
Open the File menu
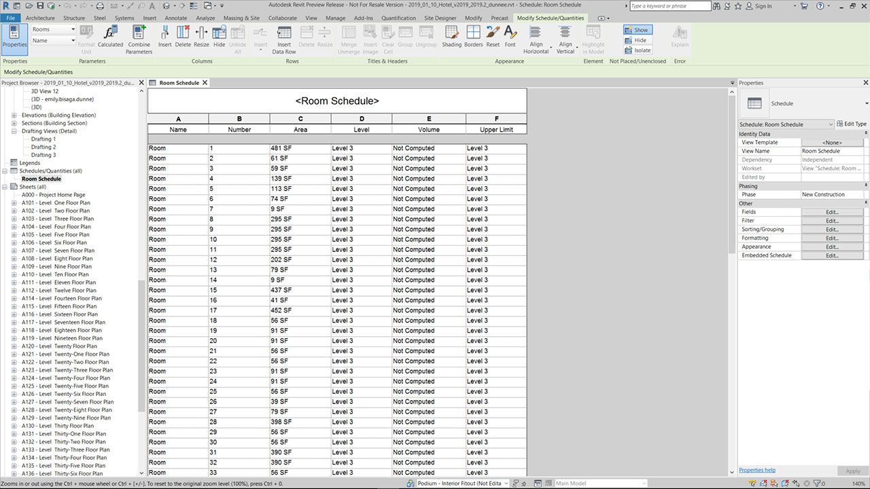click(x=11, y=18)
